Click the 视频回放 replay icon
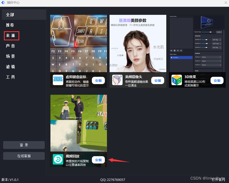The image size is (229, 183). coord(58,159)
